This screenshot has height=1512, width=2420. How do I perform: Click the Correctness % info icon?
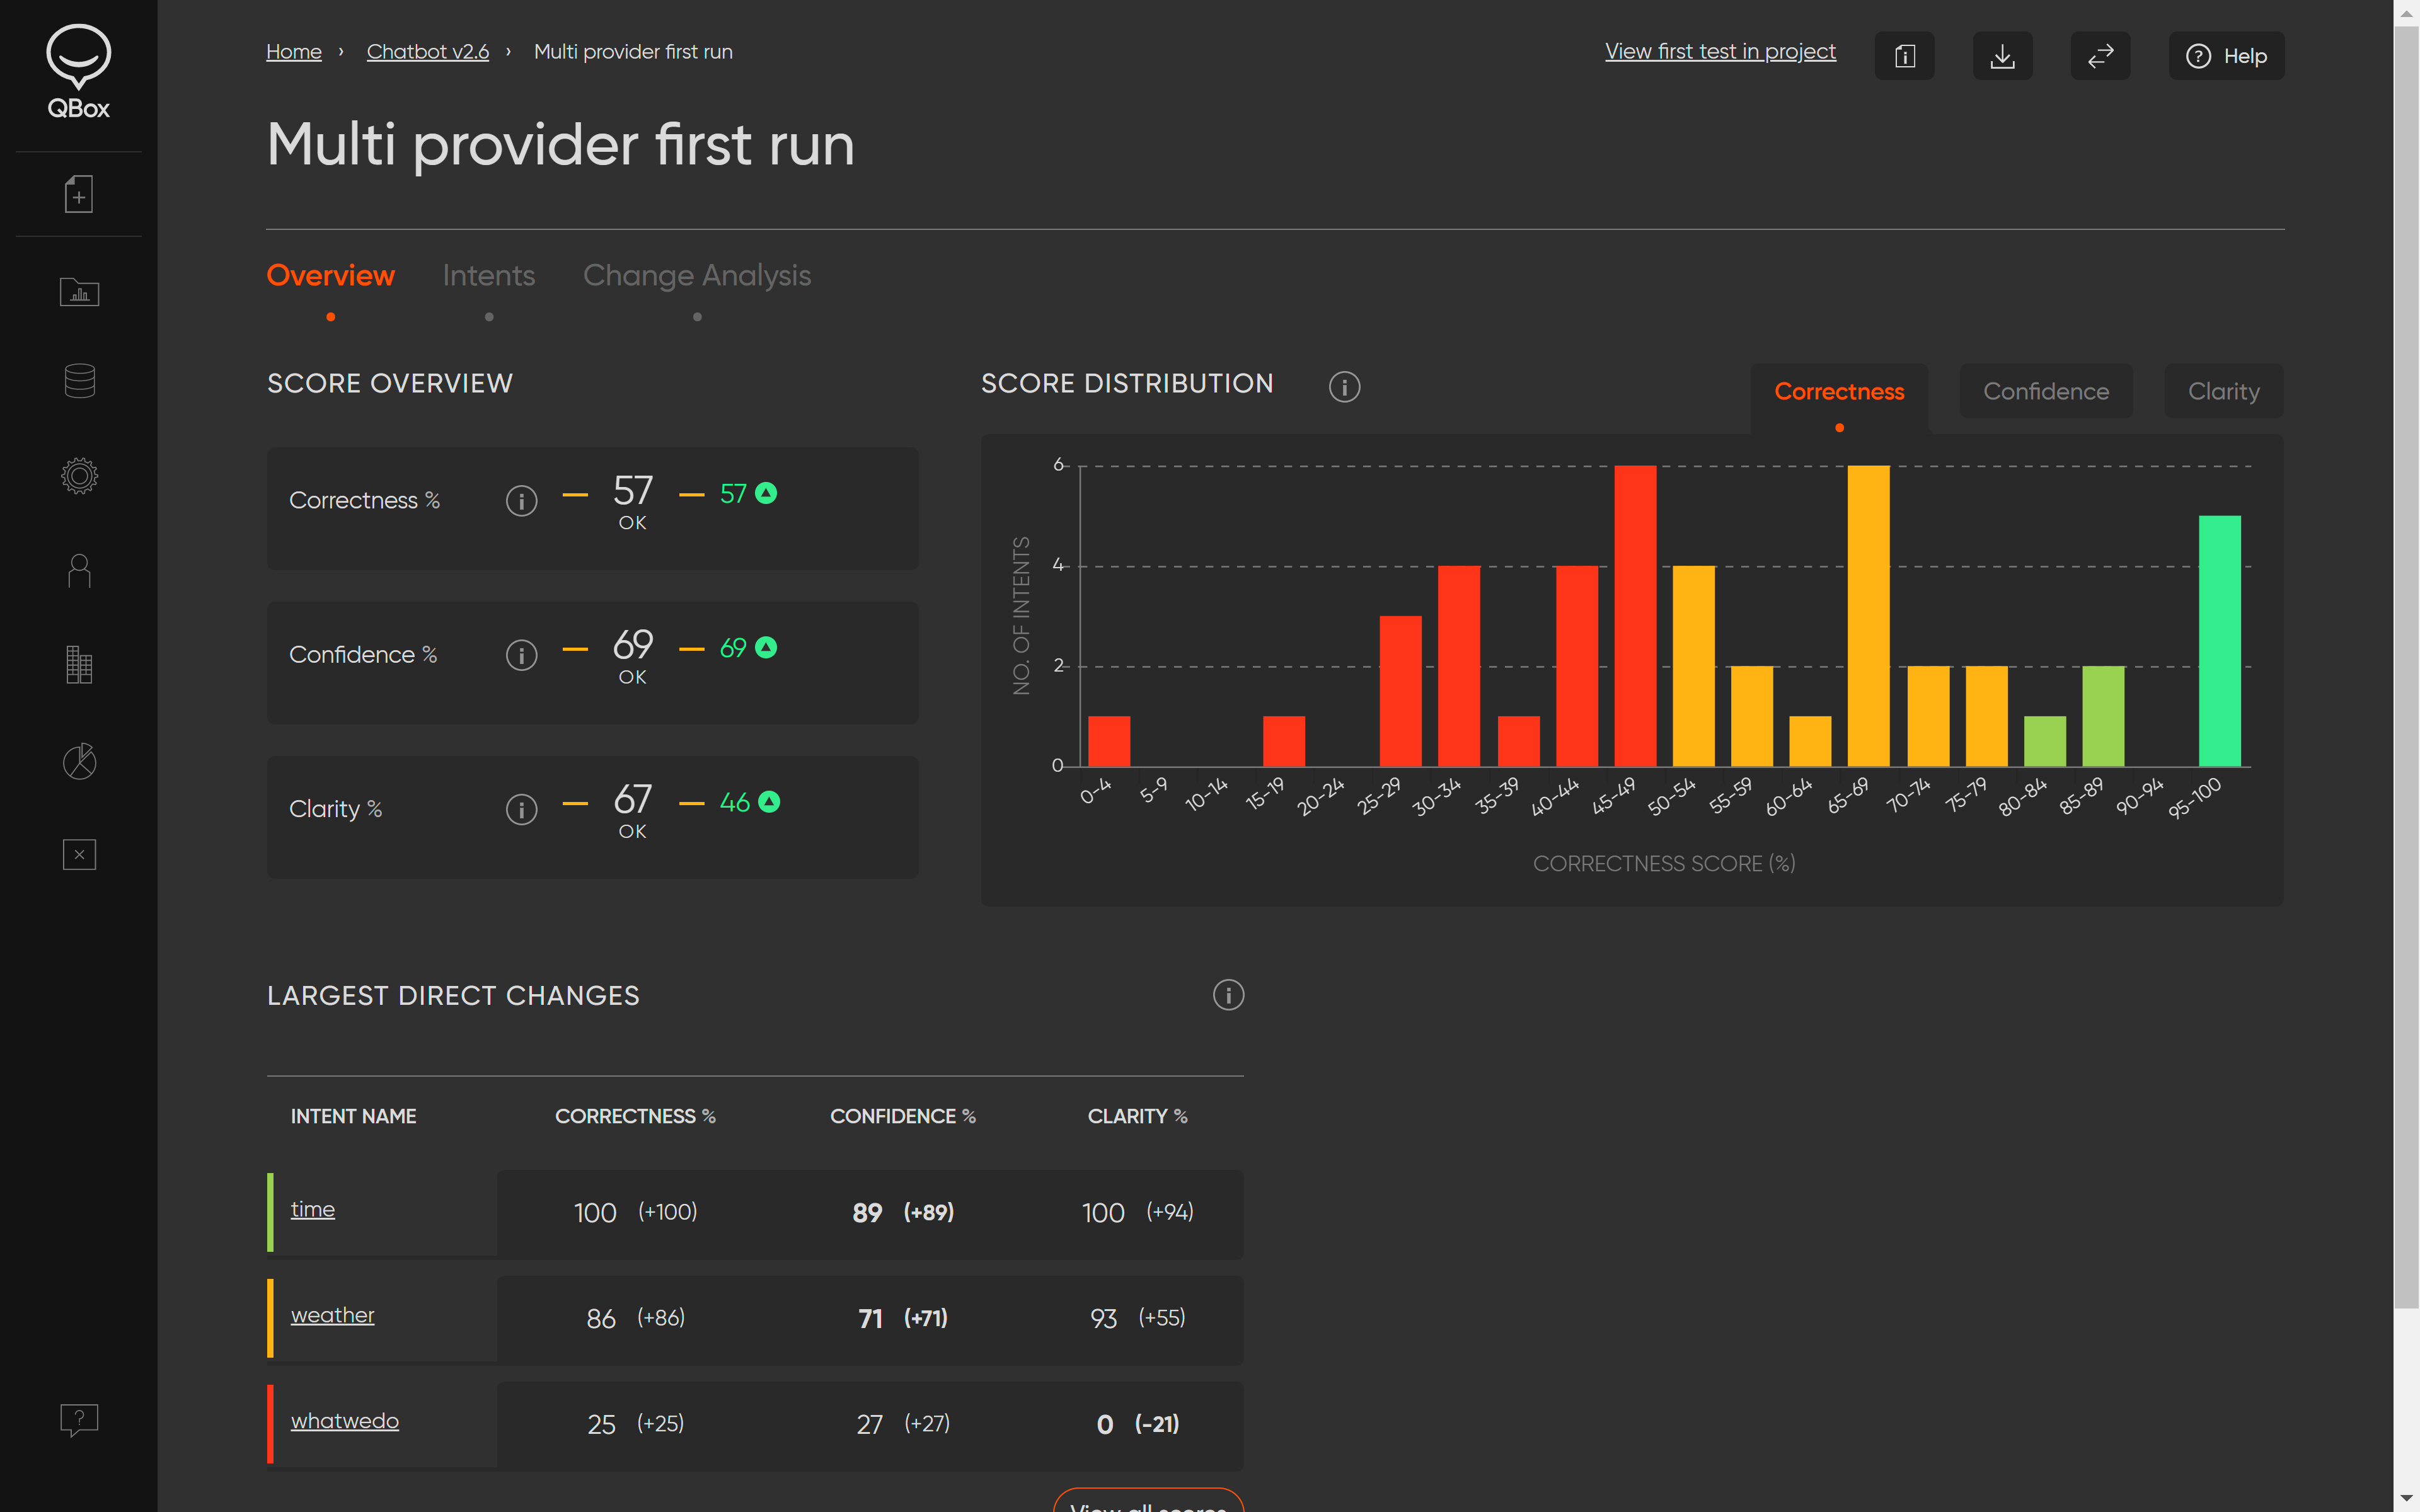pos(521,500)
